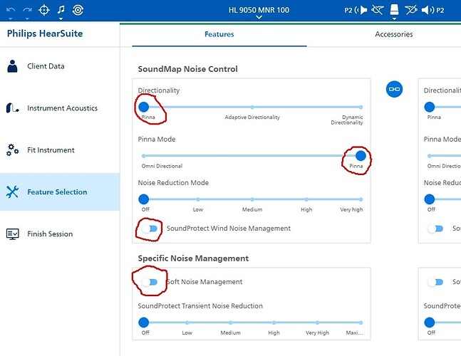Click the right P2 speaker icon
461x356 pixels.
coord(432,10)
